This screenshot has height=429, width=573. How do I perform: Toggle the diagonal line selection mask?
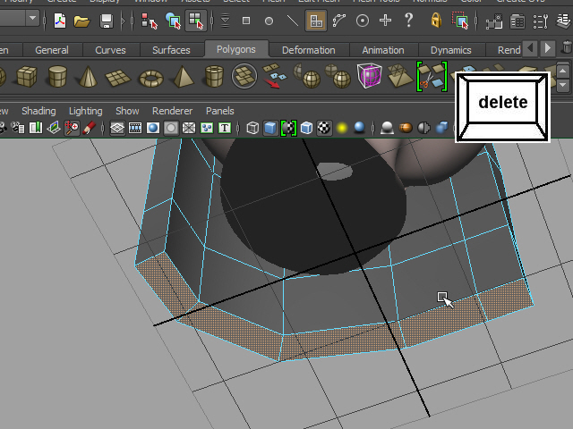coord(292,21)
